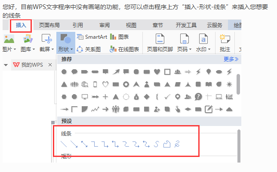This screenshot has height=172, width=277.
Task: Expand the 图片 dropdown arrow
Action: [15, 49]
